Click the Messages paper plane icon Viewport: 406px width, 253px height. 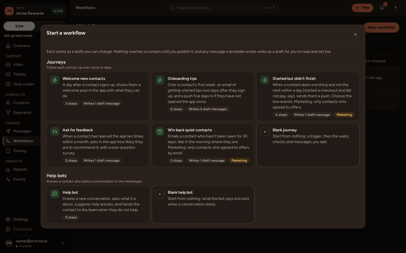[x=8, y=131]
